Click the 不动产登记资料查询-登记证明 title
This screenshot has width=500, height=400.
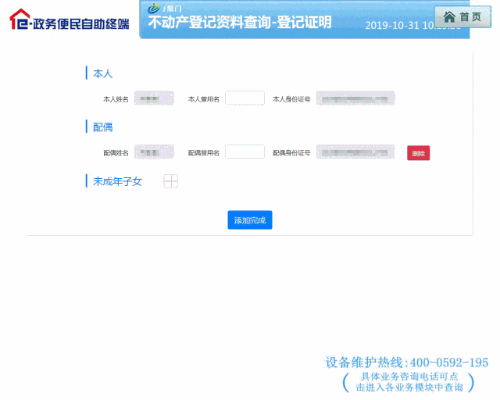click(240, 23)
